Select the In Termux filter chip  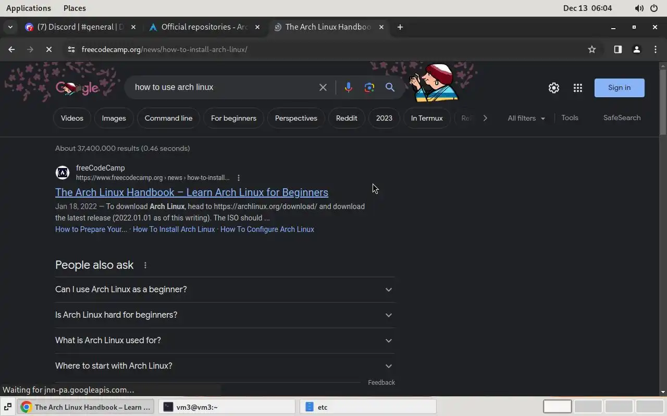427,118
